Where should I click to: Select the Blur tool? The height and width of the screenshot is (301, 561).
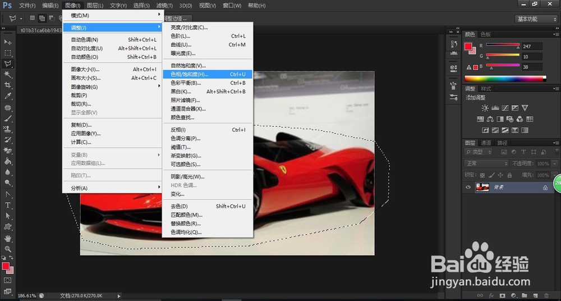coord(7,172)
